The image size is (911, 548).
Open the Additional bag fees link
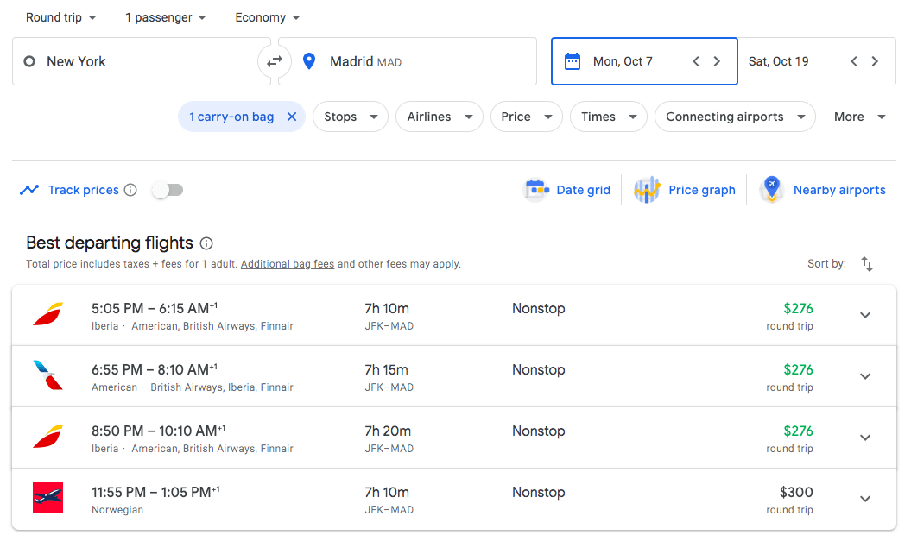coord(287,264)
